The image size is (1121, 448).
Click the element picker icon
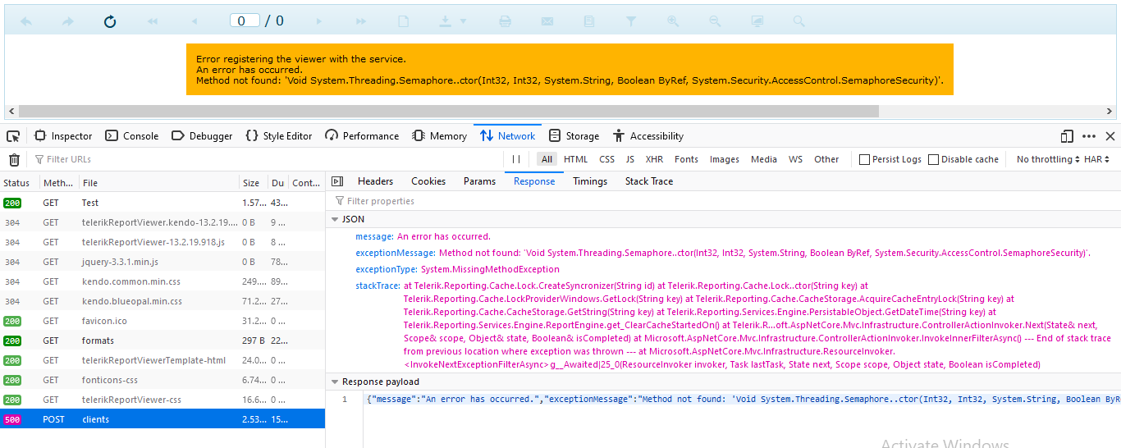(x=13, y=136)
